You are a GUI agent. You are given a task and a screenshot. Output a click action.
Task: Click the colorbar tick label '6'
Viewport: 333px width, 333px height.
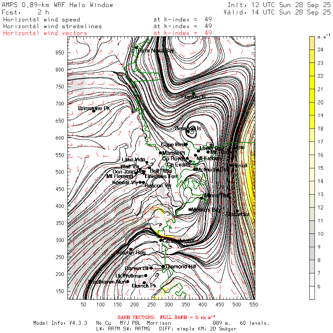click(319, 286)
